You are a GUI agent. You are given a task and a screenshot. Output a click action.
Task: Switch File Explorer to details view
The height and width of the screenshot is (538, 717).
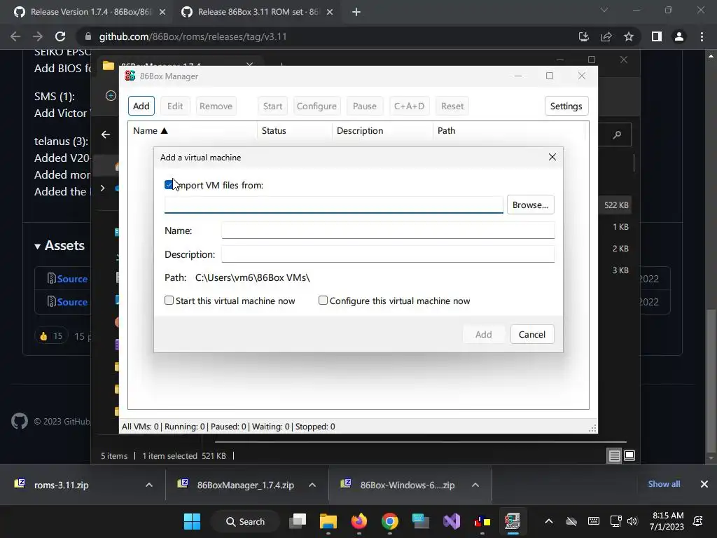click(x=615, y=455)
